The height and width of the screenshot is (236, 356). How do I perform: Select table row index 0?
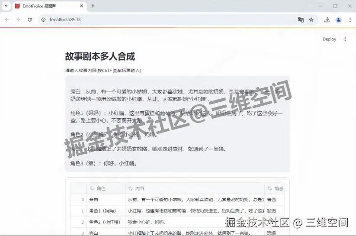click(79, 200)
